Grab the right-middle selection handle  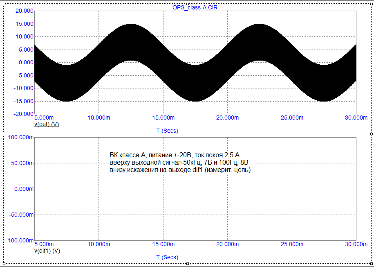point(371,133)
